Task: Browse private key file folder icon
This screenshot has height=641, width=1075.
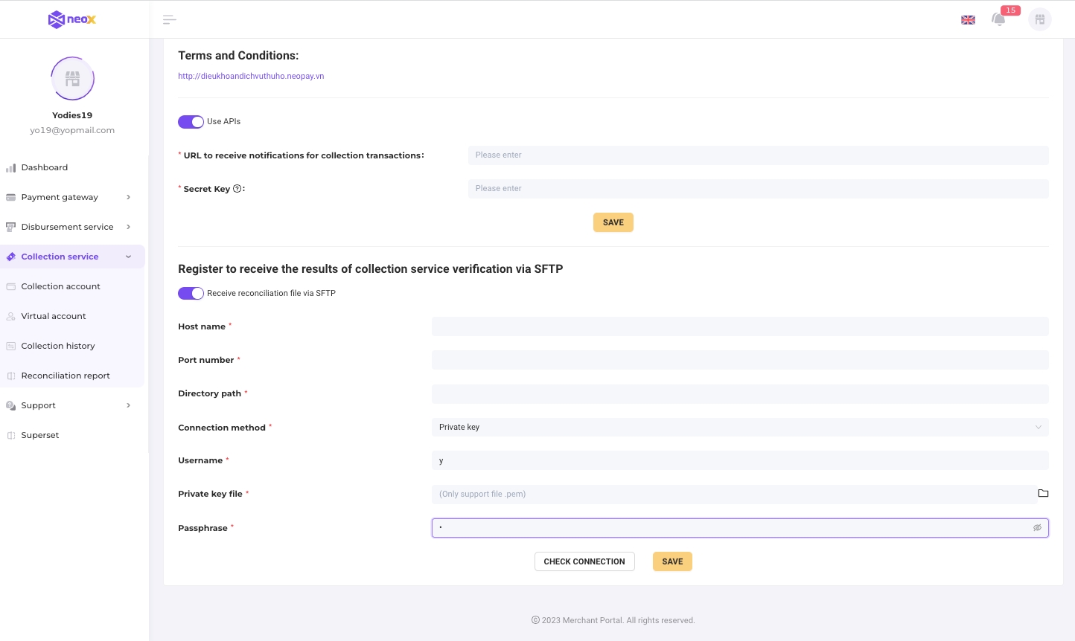Action: tap(1043, 494)
